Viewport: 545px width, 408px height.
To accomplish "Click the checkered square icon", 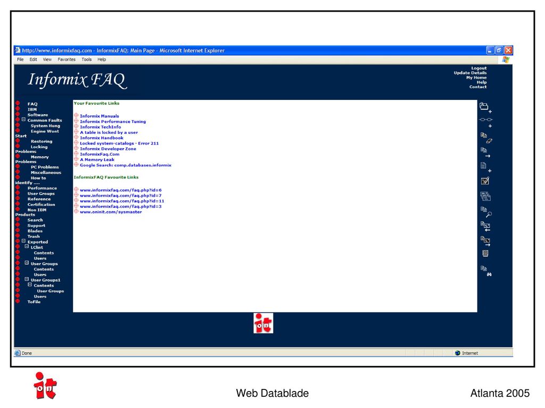I will pos(485,253).
